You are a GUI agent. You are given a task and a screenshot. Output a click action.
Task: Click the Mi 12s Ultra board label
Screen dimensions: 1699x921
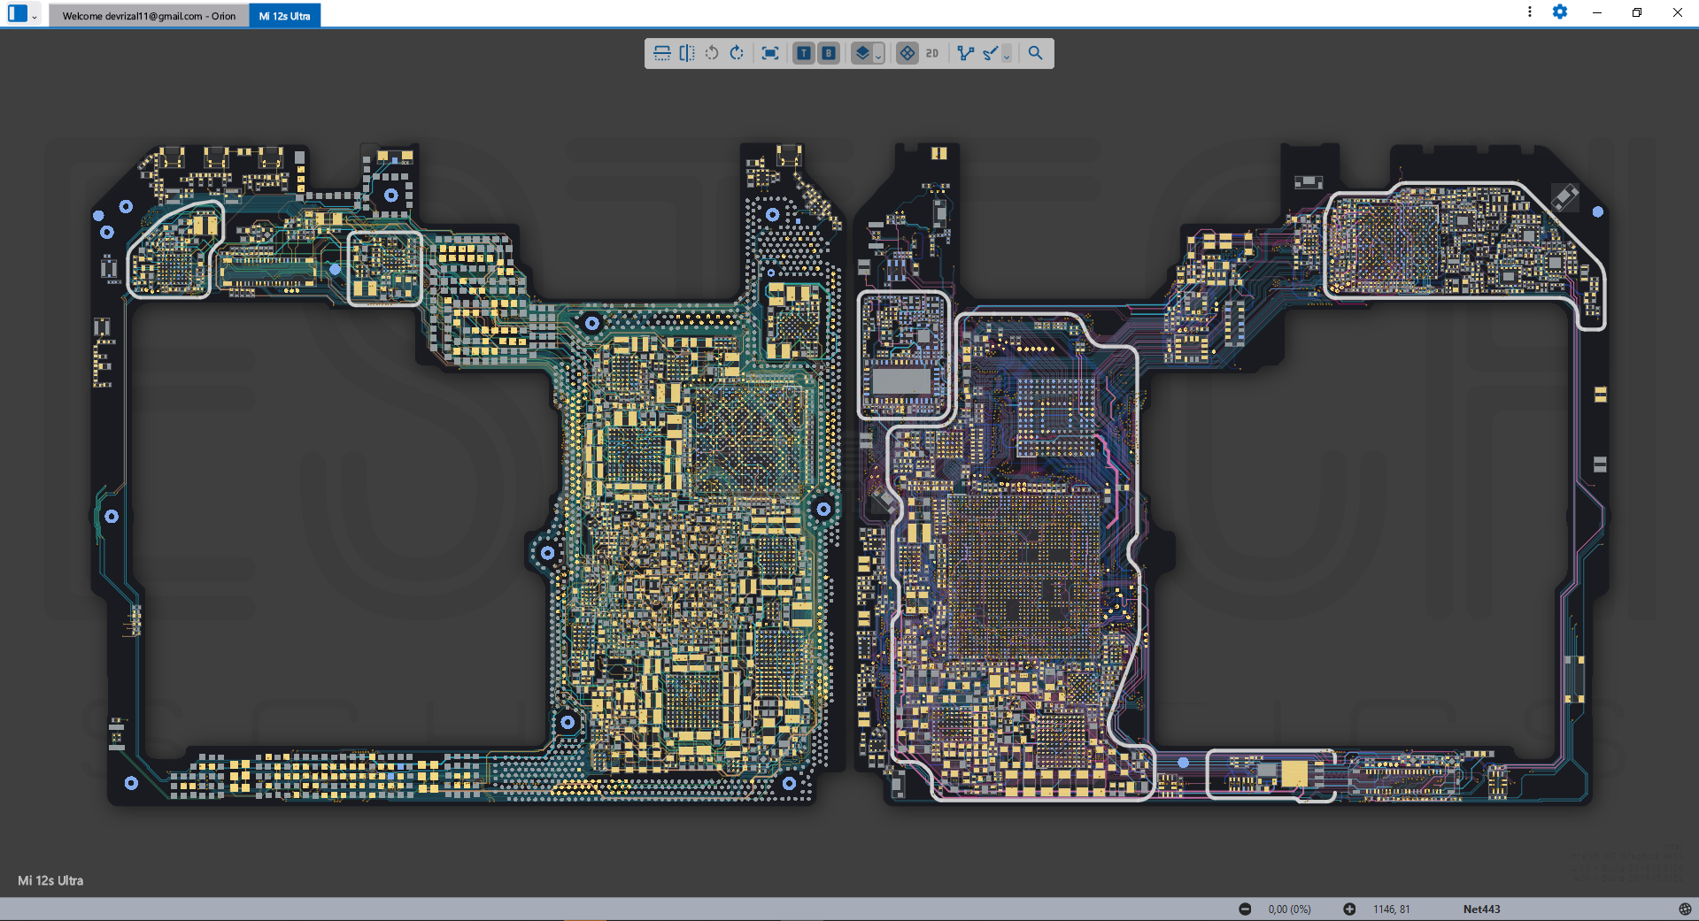pyautogui.click(x=50, y=881)
